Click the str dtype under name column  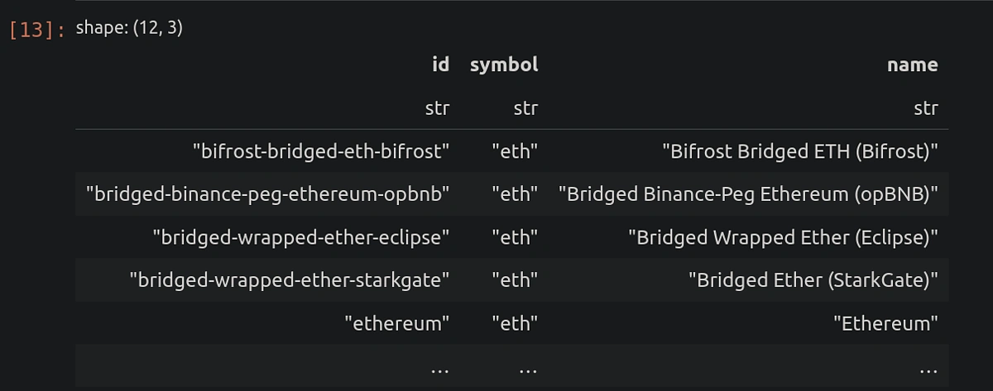(x=925, y=107)
